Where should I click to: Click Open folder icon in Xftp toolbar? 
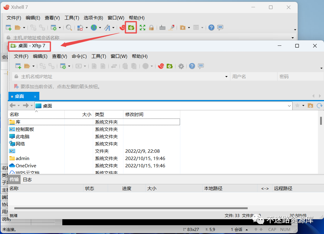[x=27, y=66]
